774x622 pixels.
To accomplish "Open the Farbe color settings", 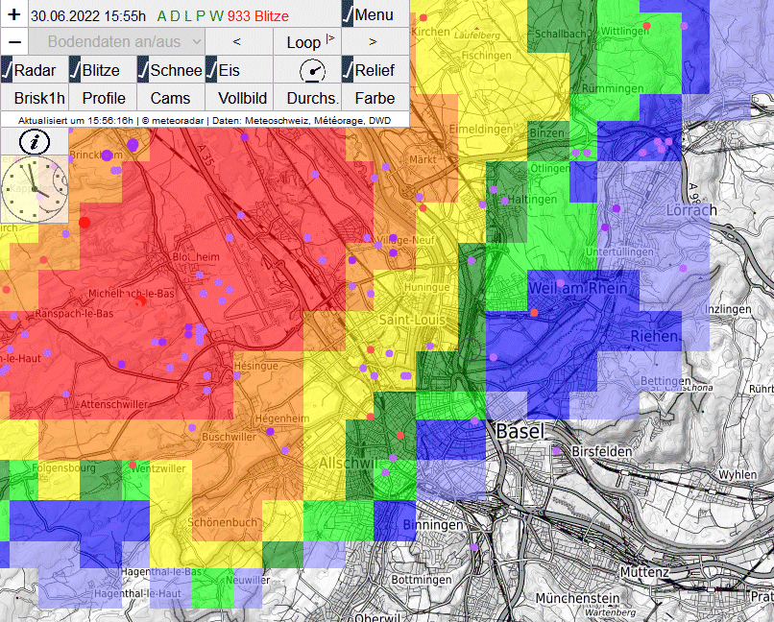I will (x=375, y=98).
